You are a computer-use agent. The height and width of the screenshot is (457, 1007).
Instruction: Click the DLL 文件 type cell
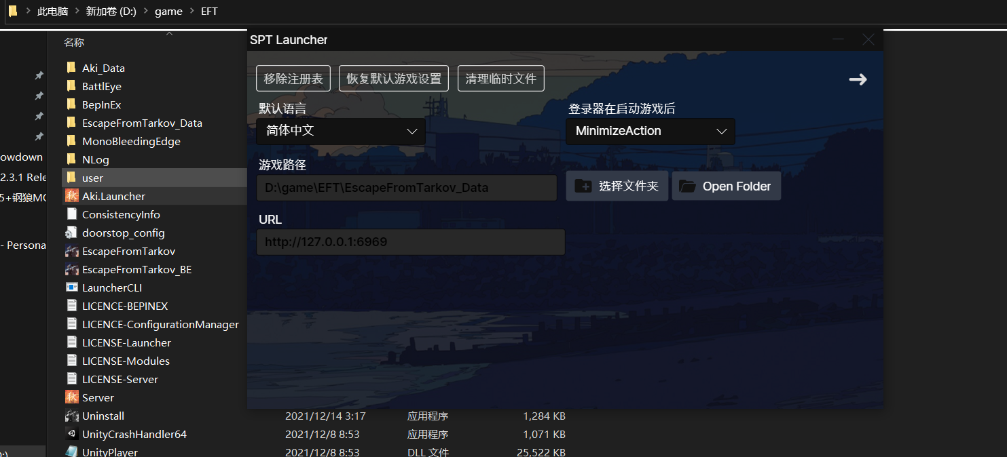coord(428,452)
